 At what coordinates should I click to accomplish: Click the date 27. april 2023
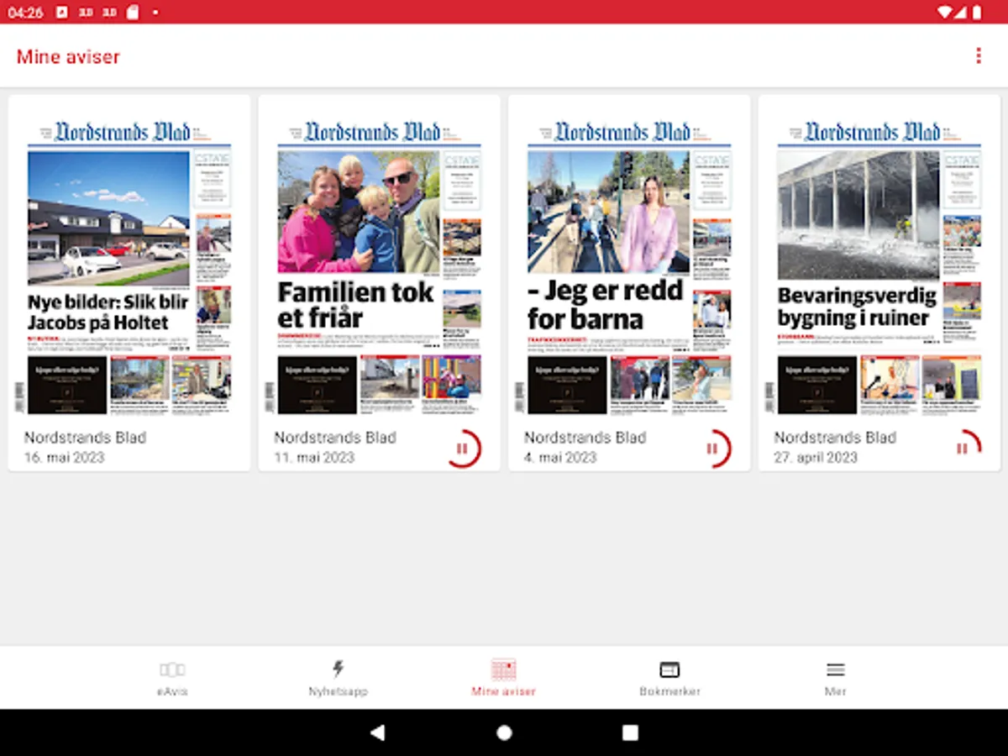tap(816, 458)
